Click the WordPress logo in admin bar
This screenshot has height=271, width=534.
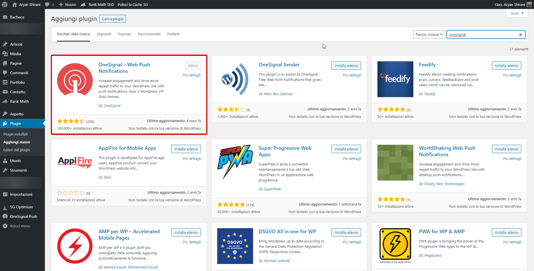[5, 4]
